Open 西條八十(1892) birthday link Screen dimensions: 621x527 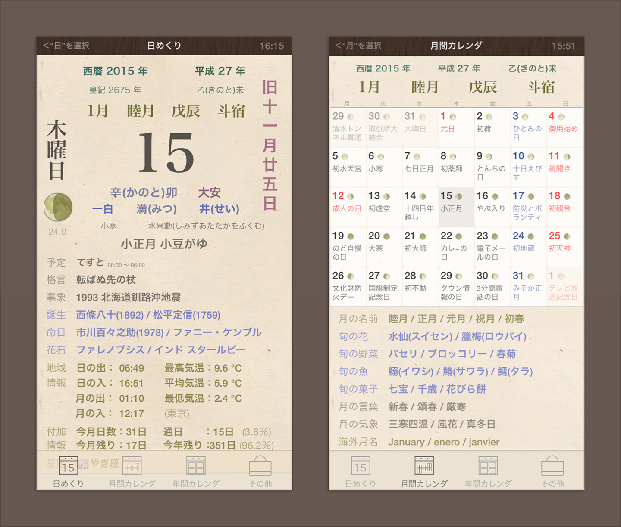tap(110, 315)
